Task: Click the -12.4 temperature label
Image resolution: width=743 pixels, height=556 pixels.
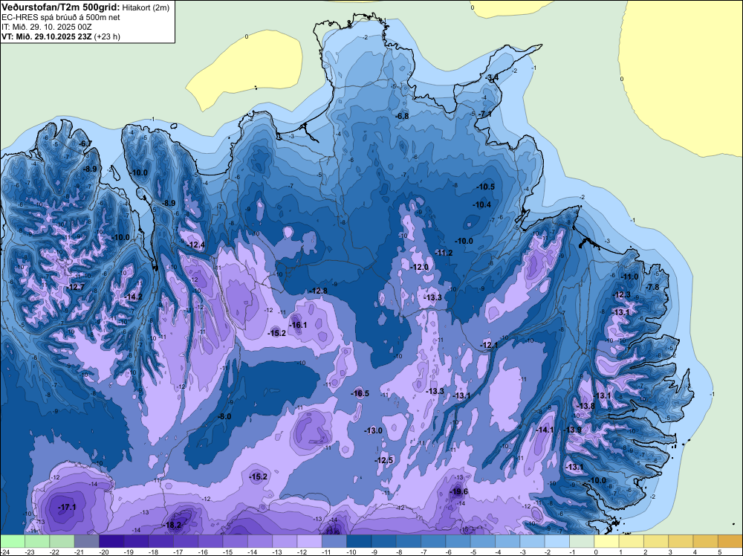Action: point(196,245)
